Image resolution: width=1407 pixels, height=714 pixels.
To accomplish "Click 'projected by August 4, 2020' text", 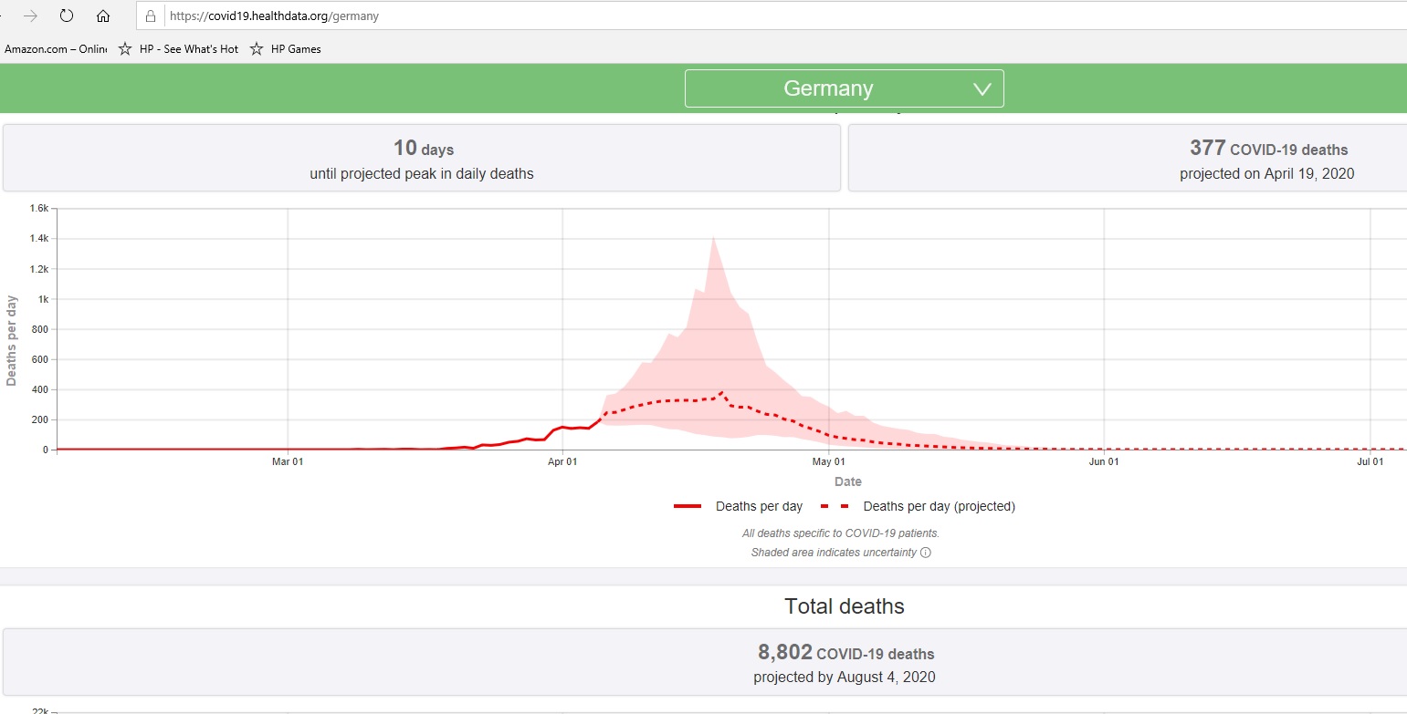I will pos(845,678).
